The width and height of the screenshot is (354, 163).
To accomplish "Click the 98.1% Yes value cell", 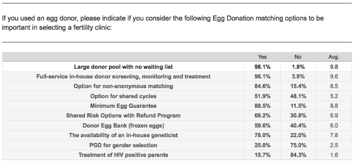I will [262, 67].
